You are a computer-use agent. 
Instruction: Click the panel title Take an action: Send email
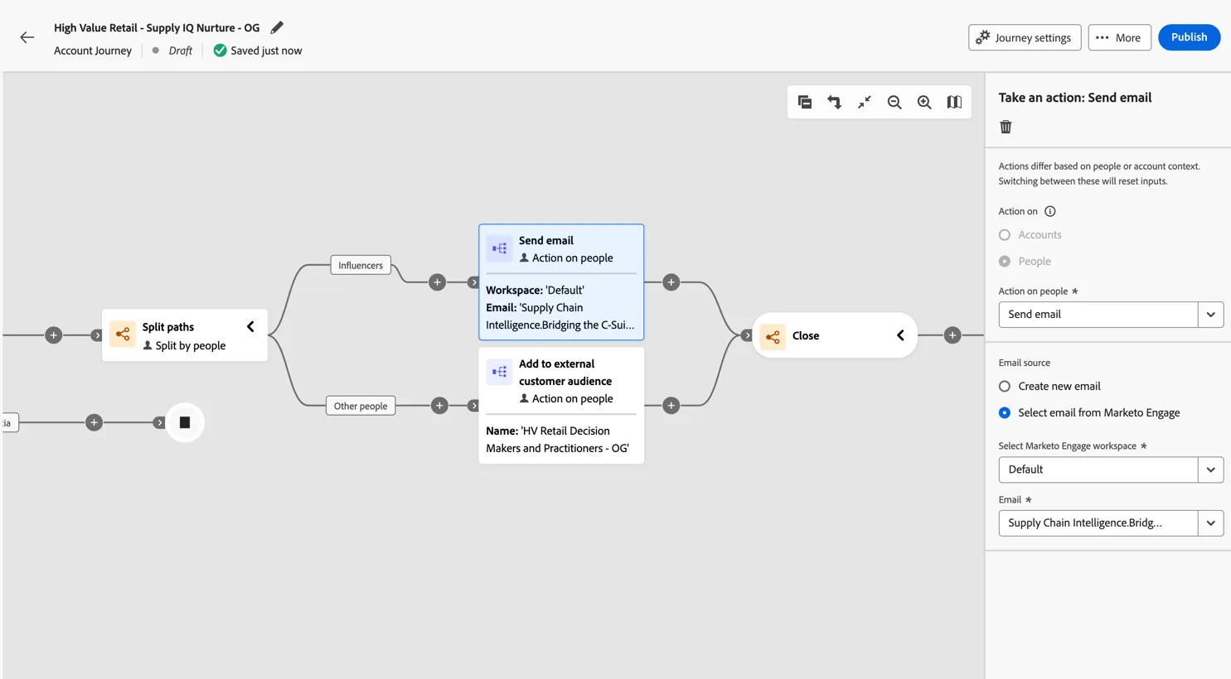click(x=1075, y=98)
